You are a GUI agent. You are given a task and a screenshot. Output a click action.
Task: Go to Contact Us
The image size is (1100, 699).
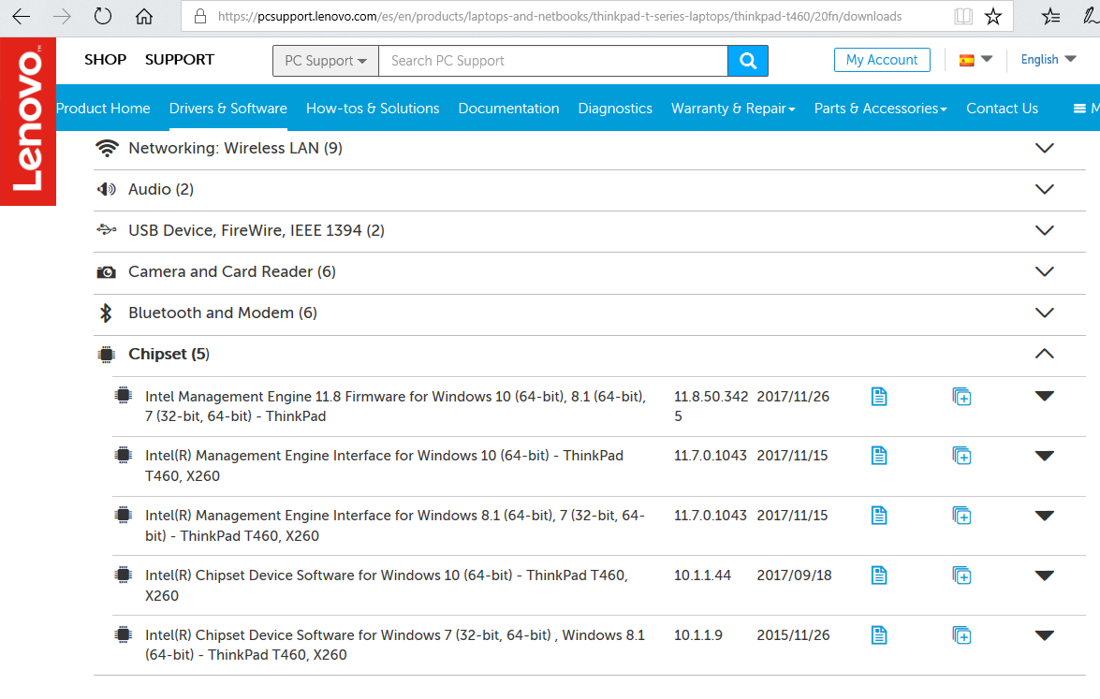pos(1002,108)
